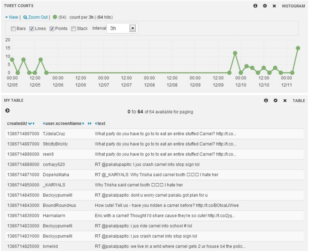The height and width of the screenshot is (251, 309).
Task: Open gear settings of Tweet Counts panel
Action: pyautogui.click(x=265, y=6)
